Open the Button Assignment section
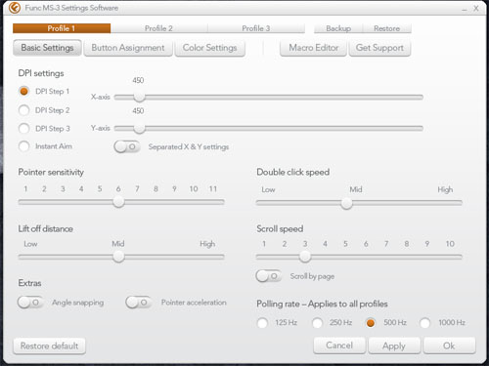Image resolution: width=489 pixels, height=366 pixels. tap(128, 48)
